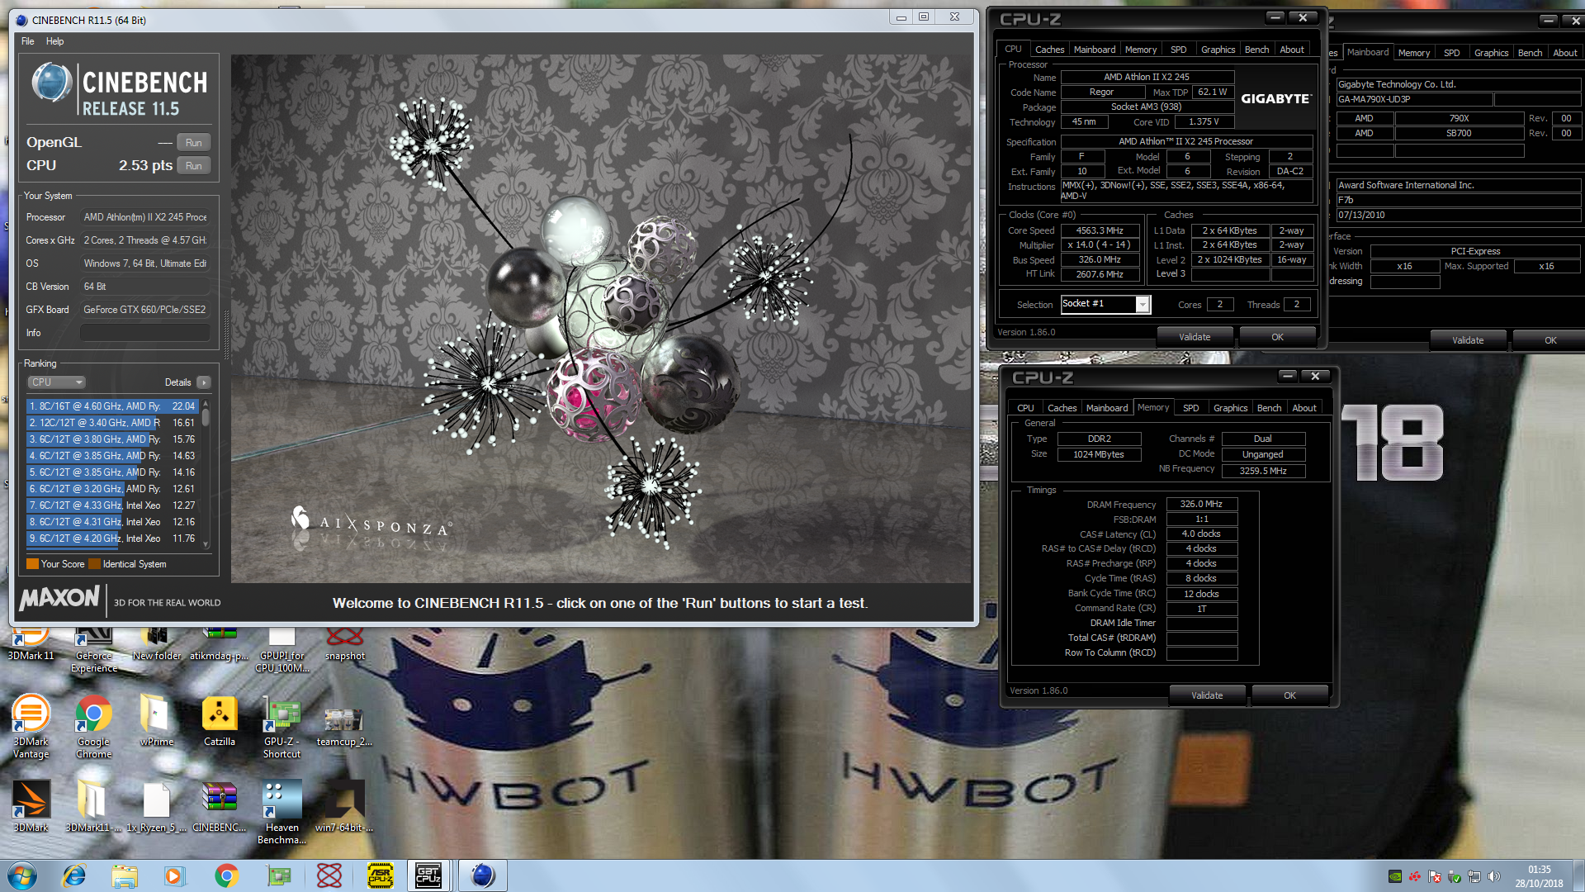Open the 3DMark 11 desktop shortcut
This screenshot has height=892, width=1585.
pos(31,643)
